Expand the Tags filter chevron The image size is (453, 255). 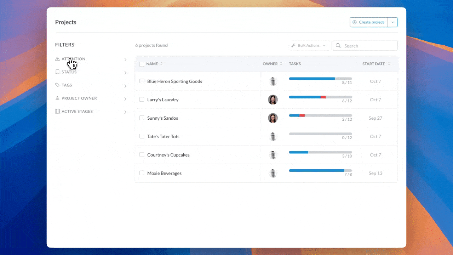(x=125, y=86)
